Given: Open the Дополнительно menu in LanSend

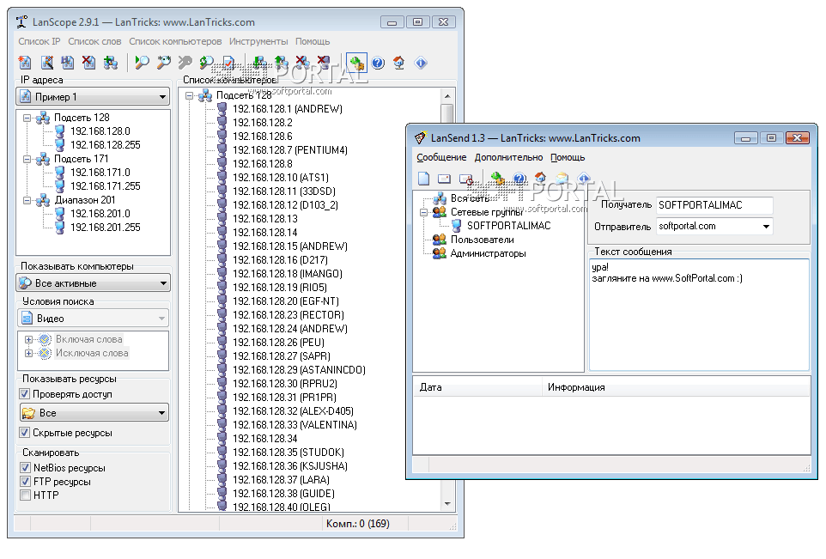Looking at the screenshot, I should pos(508,157).
